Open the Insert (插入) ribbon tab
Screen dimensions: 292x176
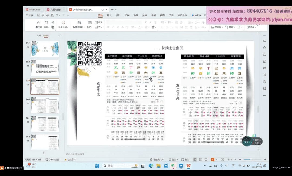click(x=109, y=15)
